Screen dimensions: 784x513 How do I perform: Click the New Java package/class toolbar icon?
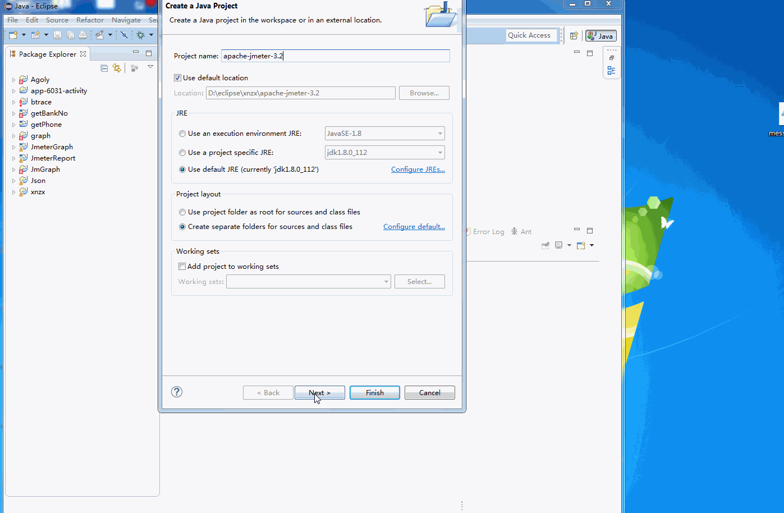35,35
